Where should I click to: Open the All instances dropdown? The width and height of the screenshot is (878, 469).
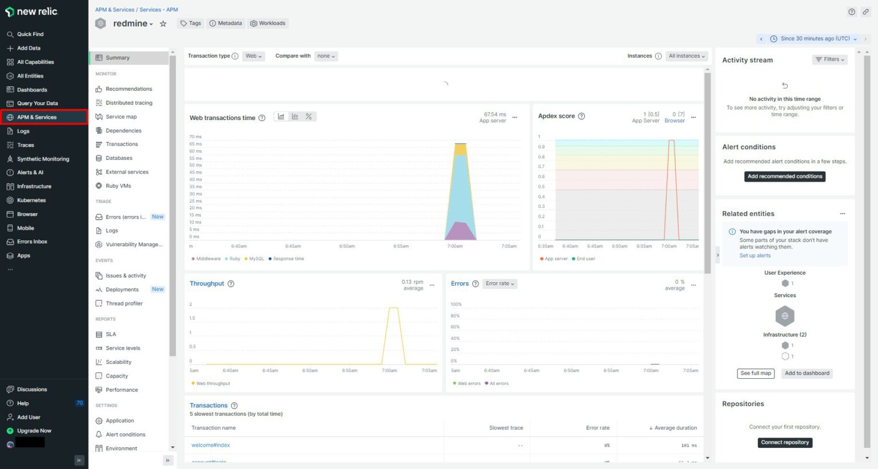click(x=686, y=55)
